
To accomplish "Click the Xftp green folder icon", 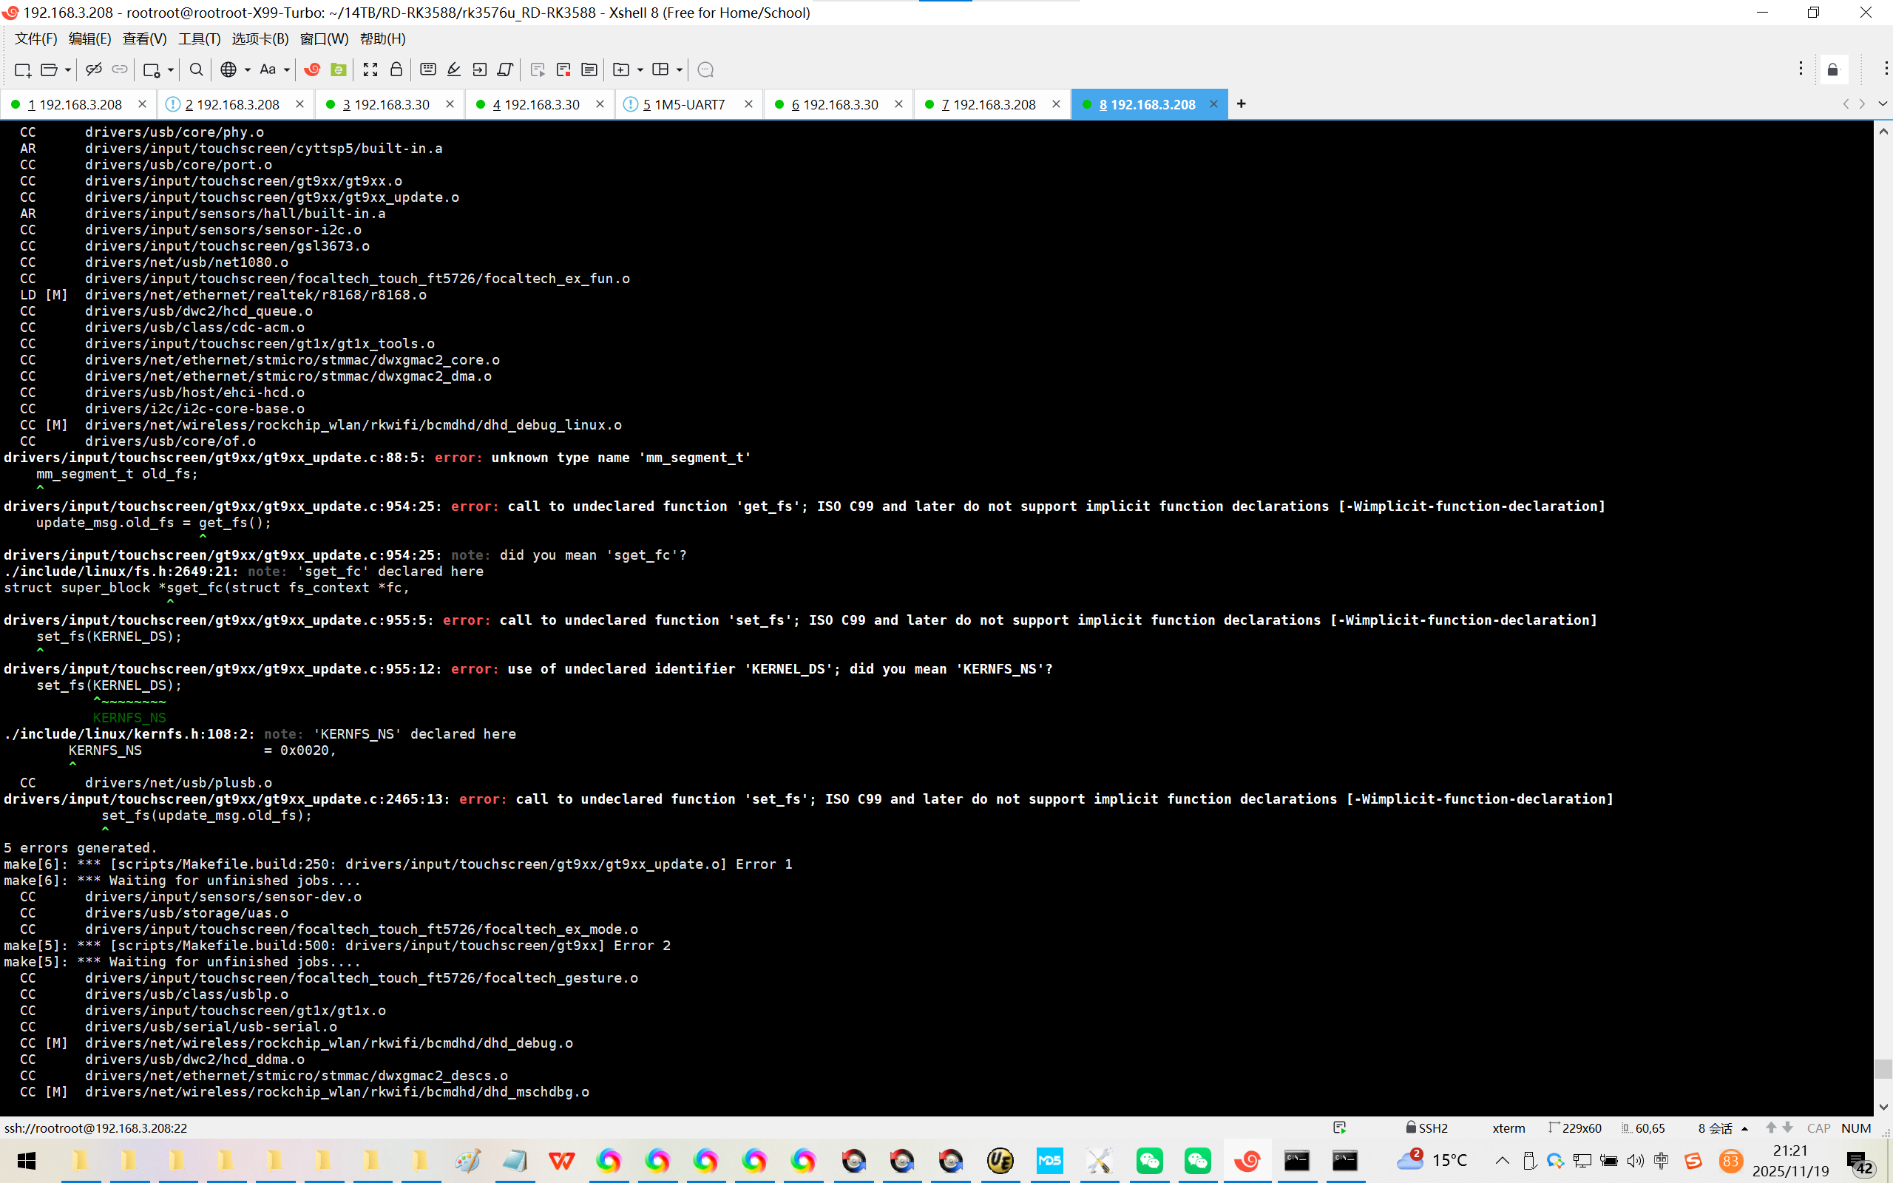I will (x=339, y=70).
